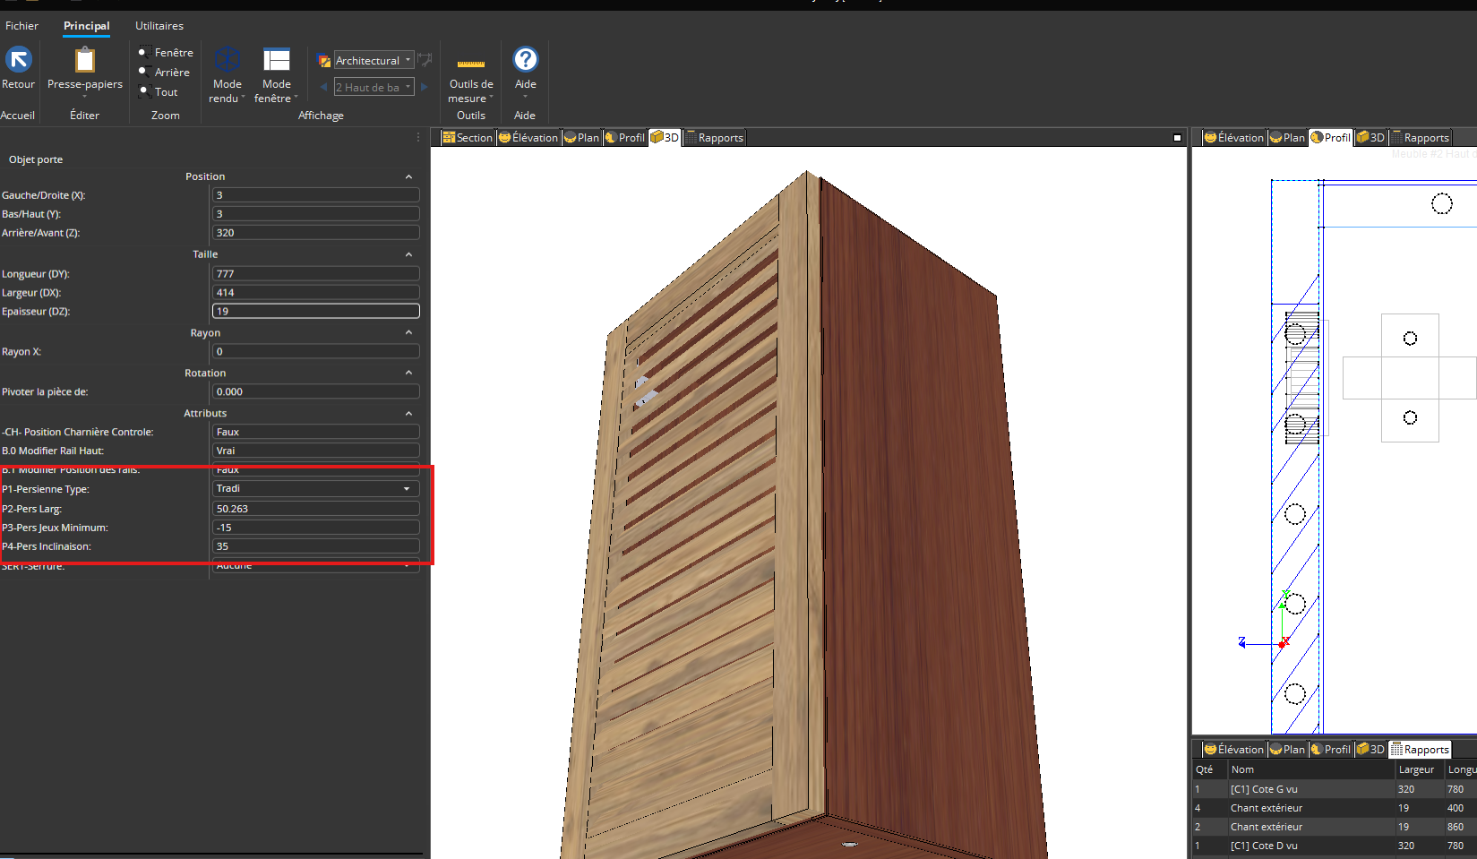
Task: Click the Retour back arrow icon
Action: 18,60
